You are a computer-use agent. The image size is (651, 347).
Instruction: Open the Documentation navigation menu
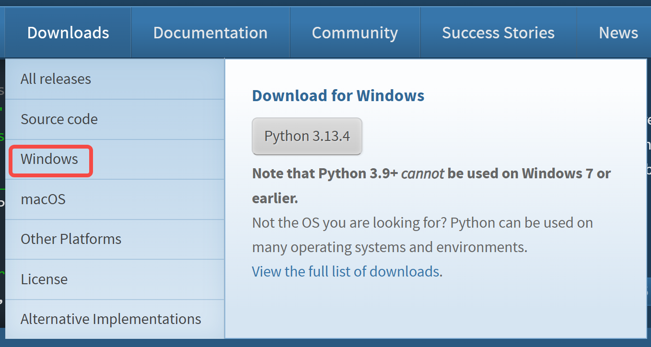coord(210,33)
